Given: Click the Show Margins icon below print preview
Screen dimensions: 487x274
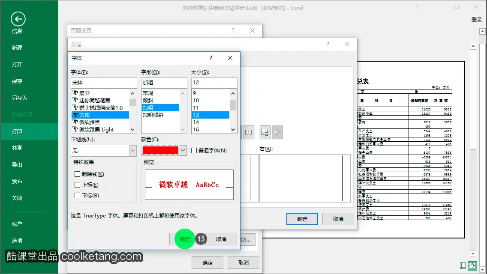Looking at the screenshot, I should click(x=463, y=265).
